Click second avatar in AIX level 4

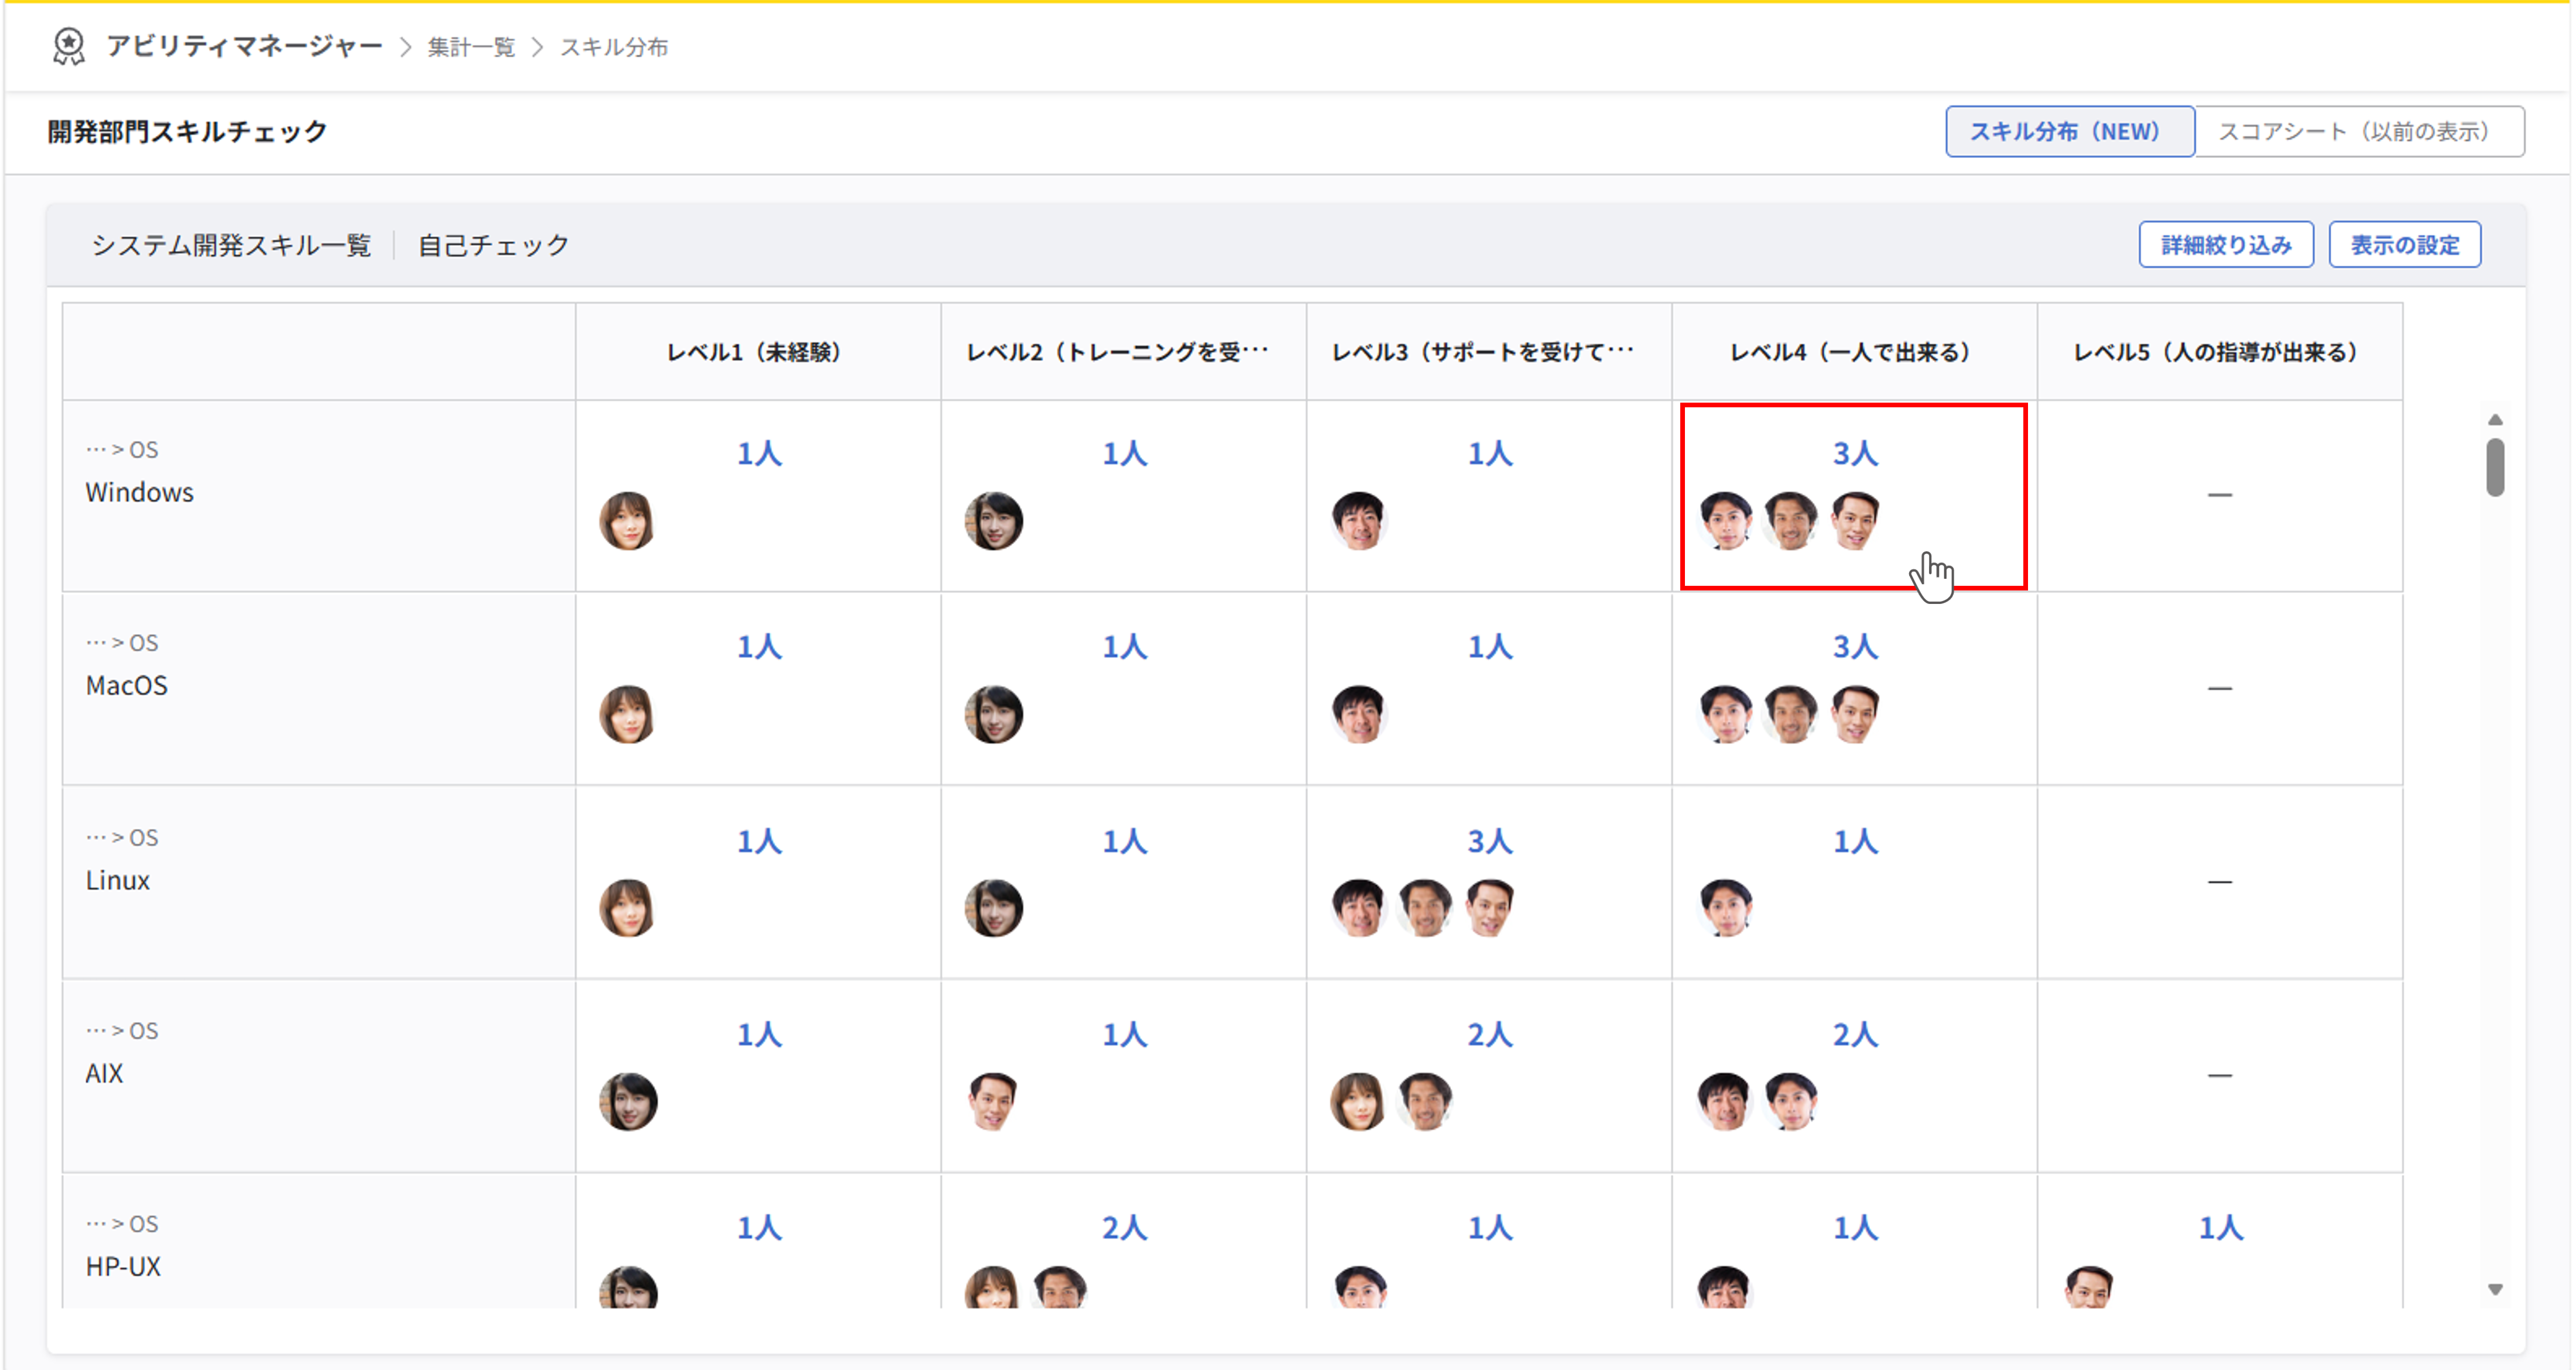[x=1790, y=1102]
